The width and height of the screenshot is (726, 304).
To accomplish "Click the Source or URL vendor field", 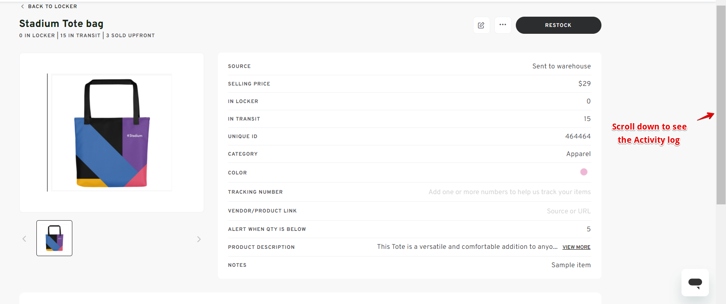I will tap(568, 211).
